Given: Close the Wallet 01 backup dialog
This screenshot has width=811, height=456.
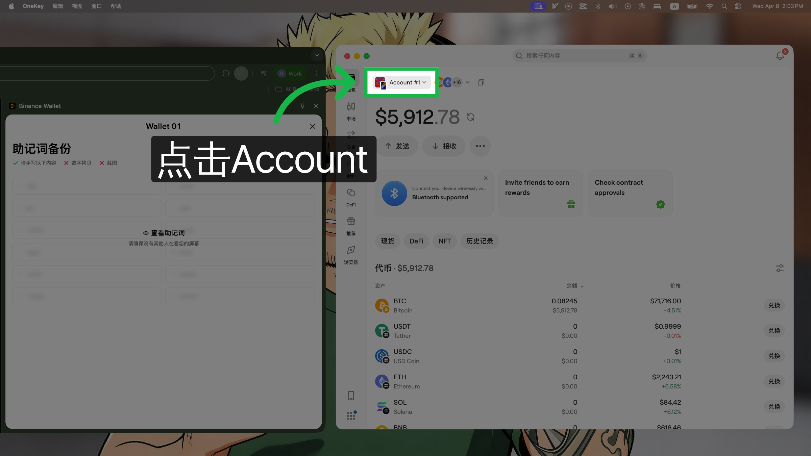Looking at the screenshot, I should (x=312, y=126).
